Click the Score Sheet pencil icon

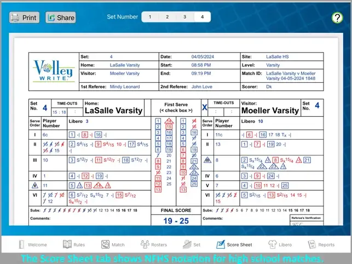click(221, 244)
